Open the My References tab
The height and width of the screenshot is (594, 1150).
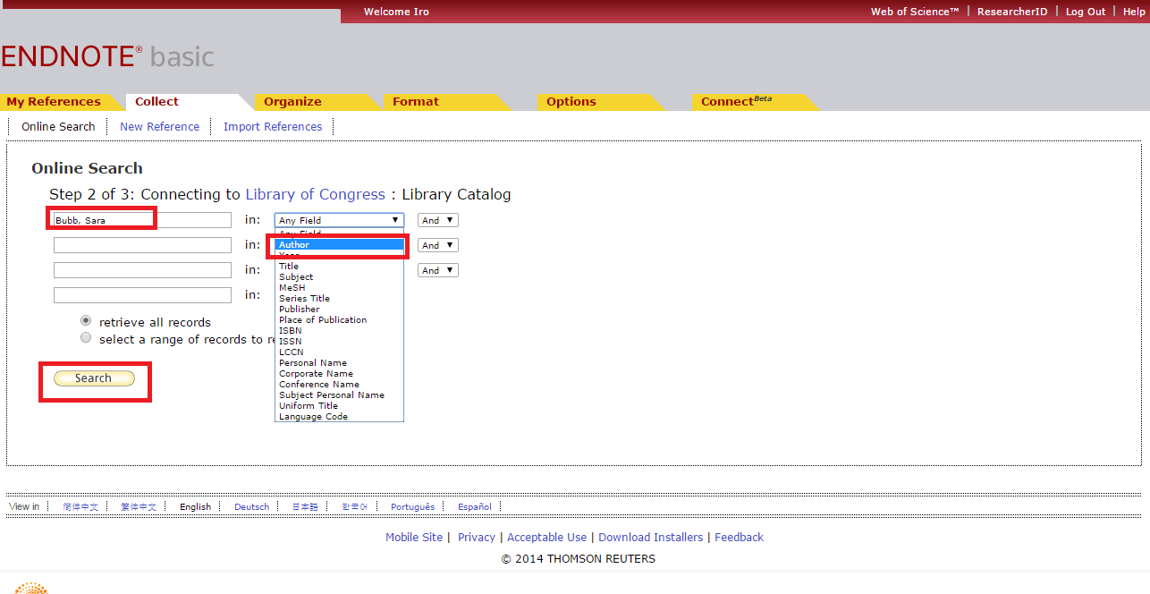pos(54,102)
